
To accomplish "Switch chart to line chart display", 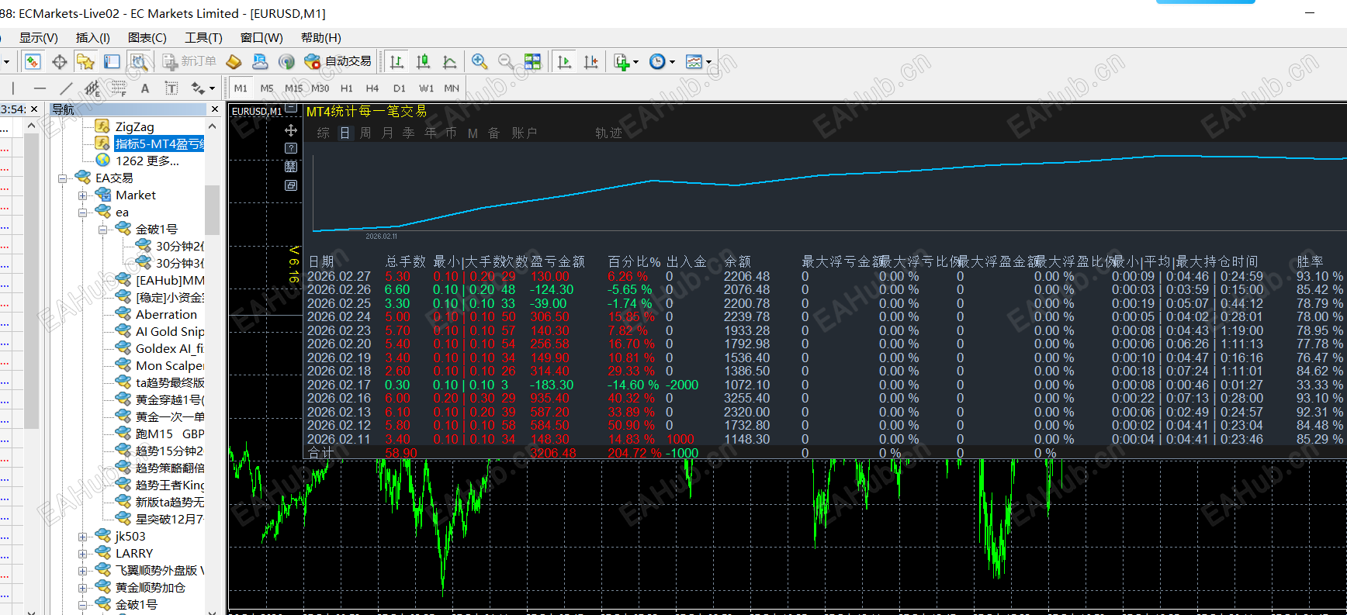I will pyautogui.click(x=449, y=61).
